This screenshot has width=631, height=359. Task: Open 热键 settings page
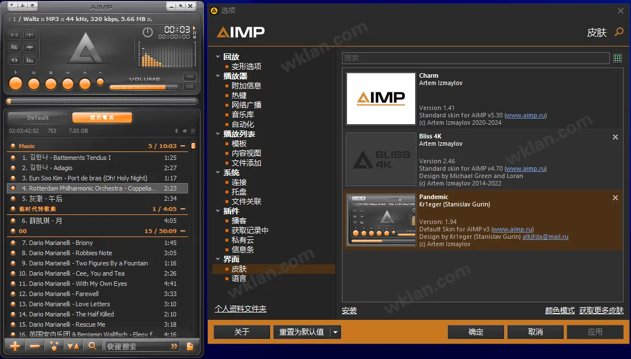[x=239, y=95]
